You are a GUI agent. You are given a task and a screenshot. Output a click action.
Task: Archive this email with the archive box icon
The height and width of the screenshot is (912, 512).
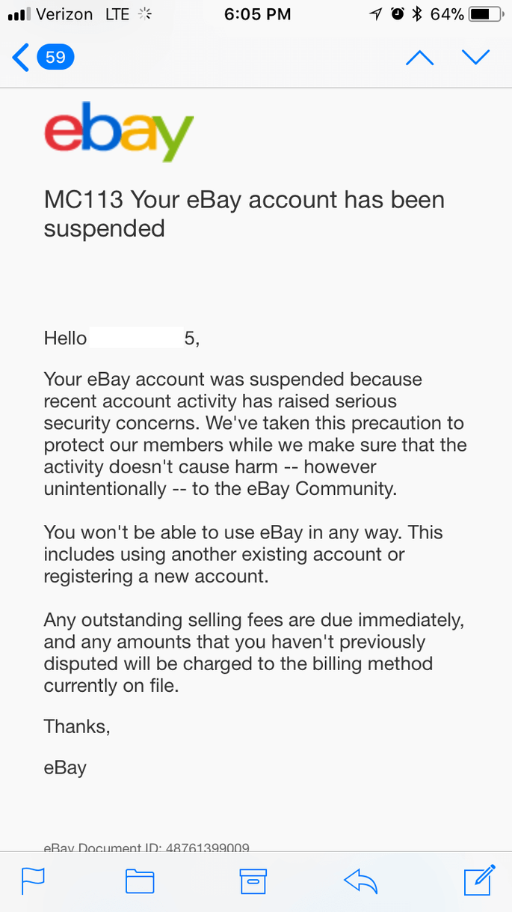click(253, 881)
